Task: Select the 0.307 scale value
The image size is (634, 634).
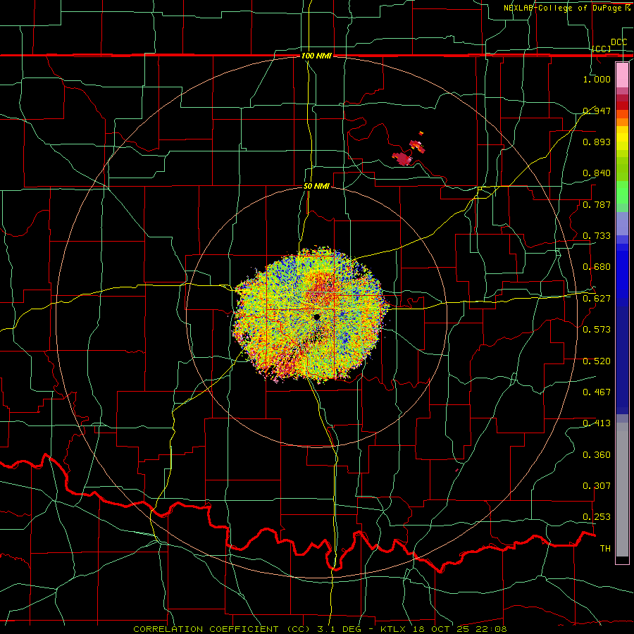Action: (597, 485)
